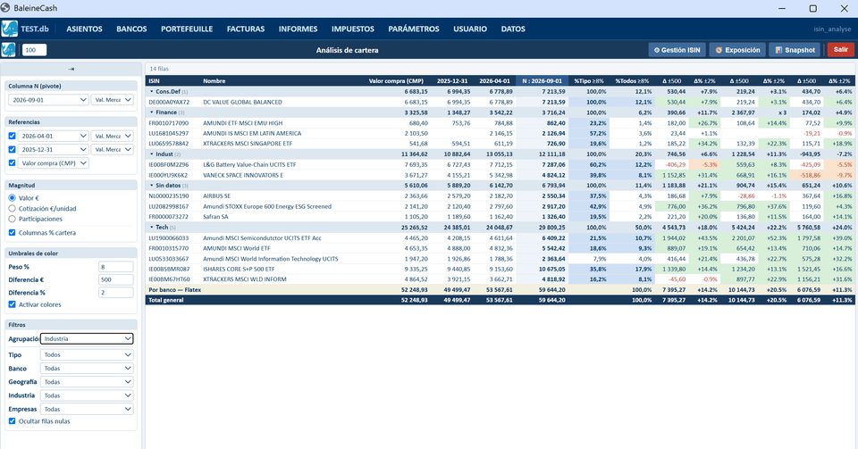Take a Snapshot with the Snapshot button
The width and height of the screenshot is (858, 449).
point(795,50)
